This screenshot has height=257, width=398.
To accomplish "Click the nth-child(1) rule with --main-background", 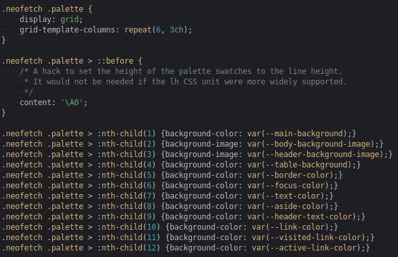I will (x=179, y=134).
